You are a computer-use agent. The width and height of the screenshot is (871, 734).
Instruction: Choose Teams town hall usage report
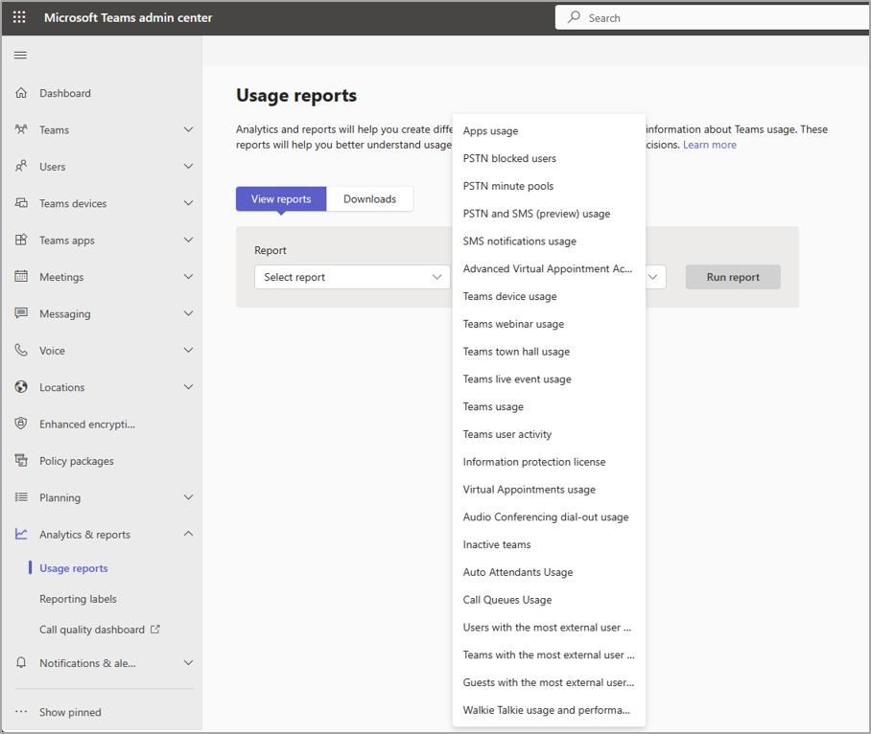549,352
